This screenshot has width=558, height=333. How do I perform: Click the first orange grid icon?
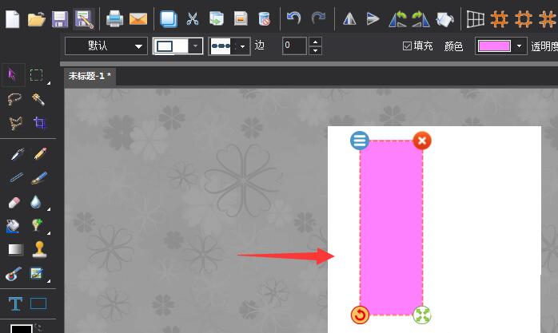point(500,19)
